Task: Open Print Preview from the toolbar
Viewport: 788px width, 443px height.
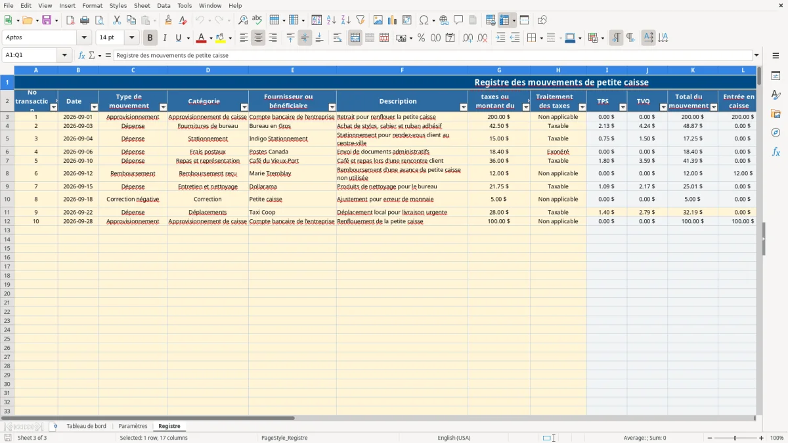Action: point(99,20)
